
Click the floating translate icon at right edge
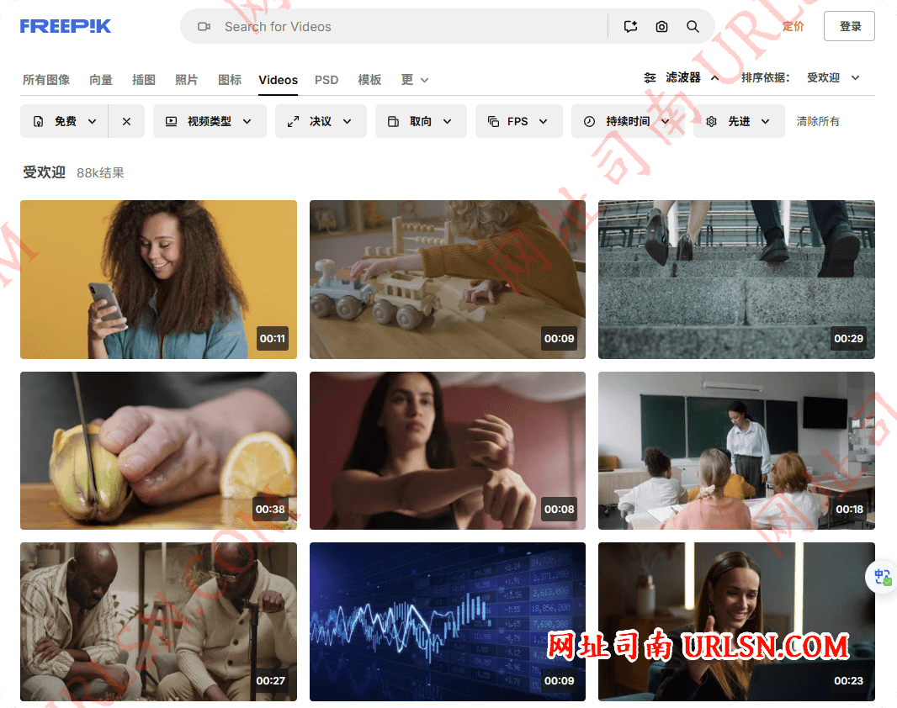pos(882,577)
